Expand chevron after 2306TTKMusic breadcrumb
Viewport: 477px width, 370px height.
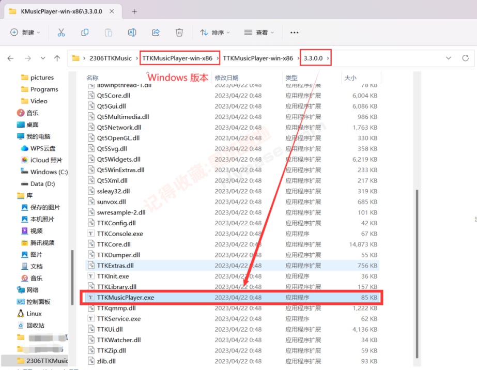tap(136, 58)
